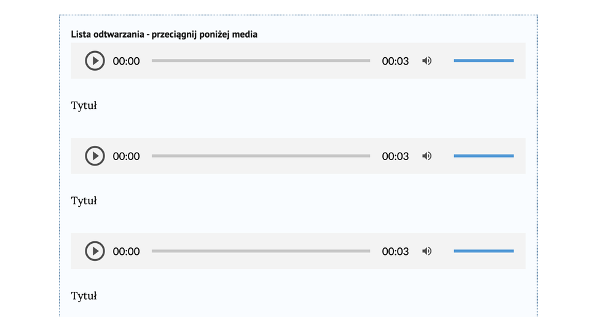Click the first Tytuł title field
This screenshot has width=590, height=317.
point(84,106)
